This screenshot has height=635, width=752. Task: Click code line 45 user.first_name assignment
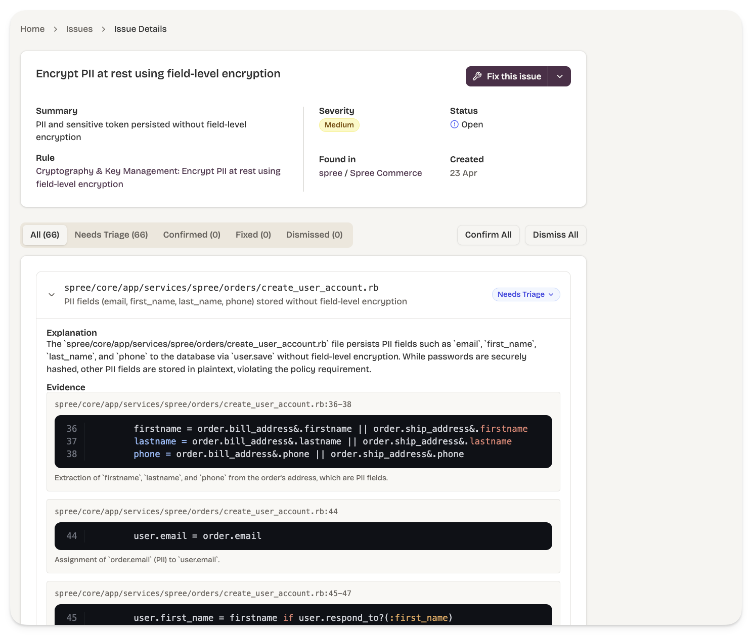click(293, 618)
